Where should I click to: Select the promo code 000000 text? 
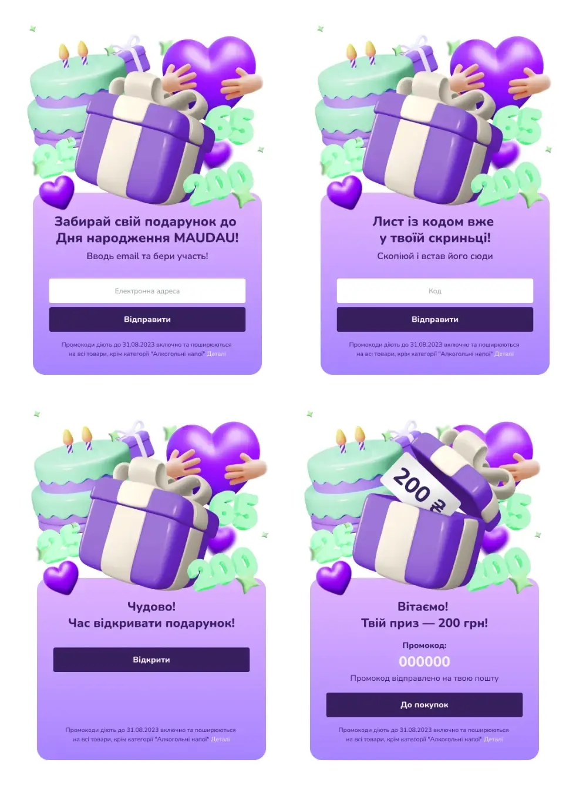424,661
